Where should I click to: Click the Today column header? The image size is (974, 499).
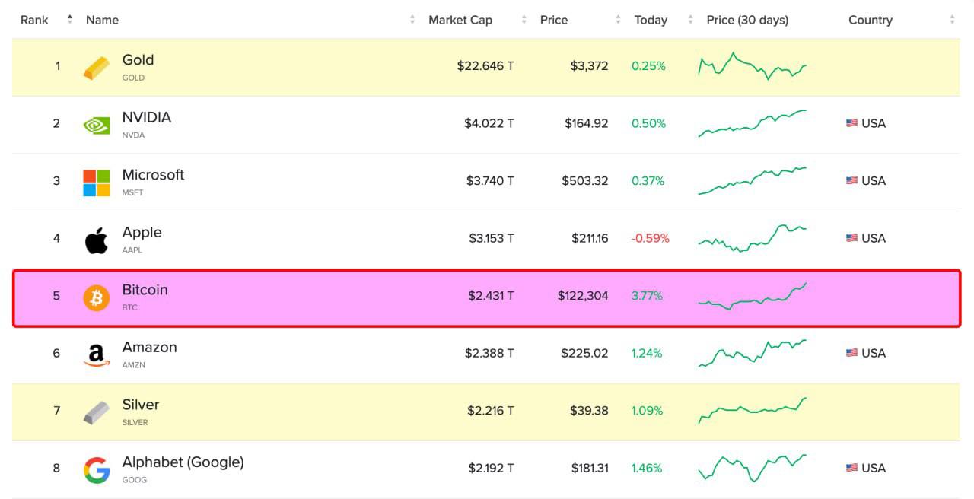[651, 20]
